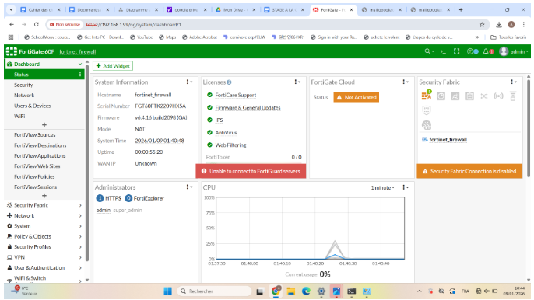Open the help question mark icon

click(x=473, y=51)
